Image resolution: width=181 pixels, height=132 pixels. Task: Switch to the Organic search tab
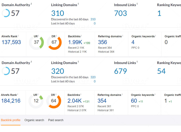34,120
